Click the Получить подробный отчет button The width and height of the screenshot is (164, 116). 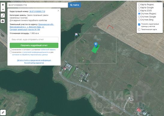pos(34,45)
